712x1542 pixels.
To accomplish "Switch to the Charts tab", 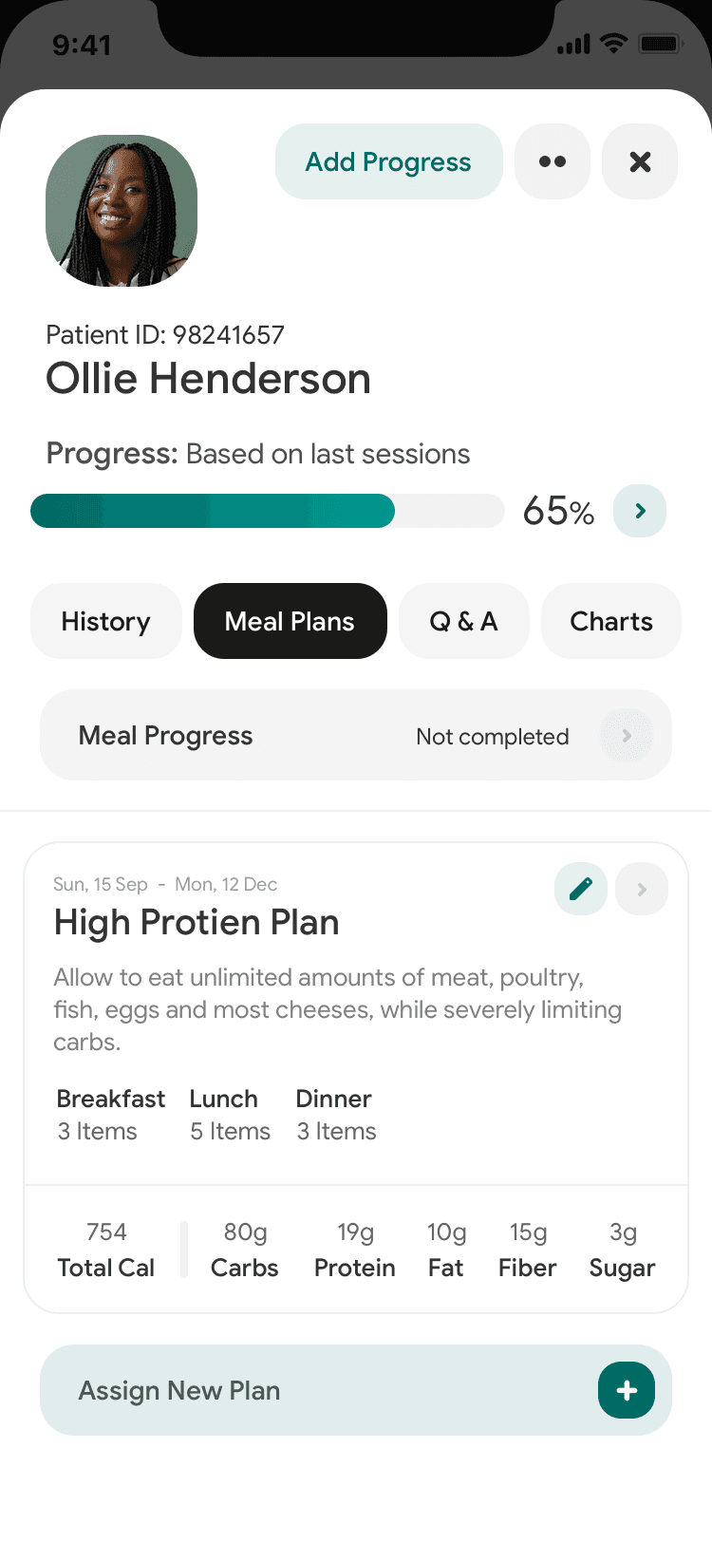I will click(x=611, y=621).
